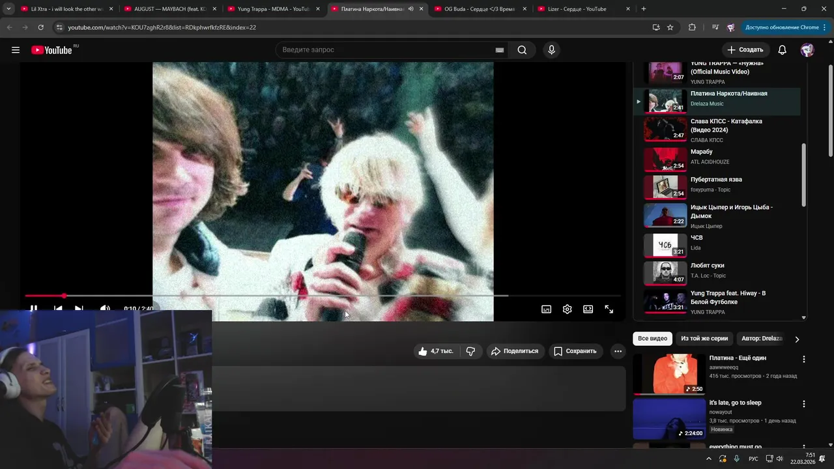The image size is (834, 469).
Task: Bookmark this page with star icon
Action: pyautogui.click(x=670, y=27)
